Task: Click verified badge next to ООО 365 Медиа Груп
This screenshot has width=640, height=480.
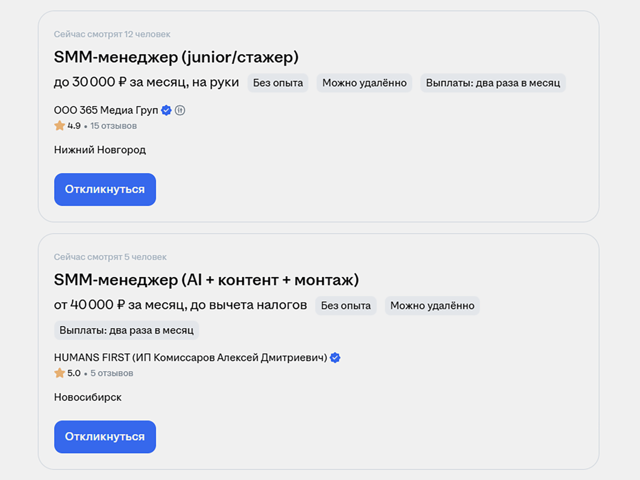Action: coord(166,110)
